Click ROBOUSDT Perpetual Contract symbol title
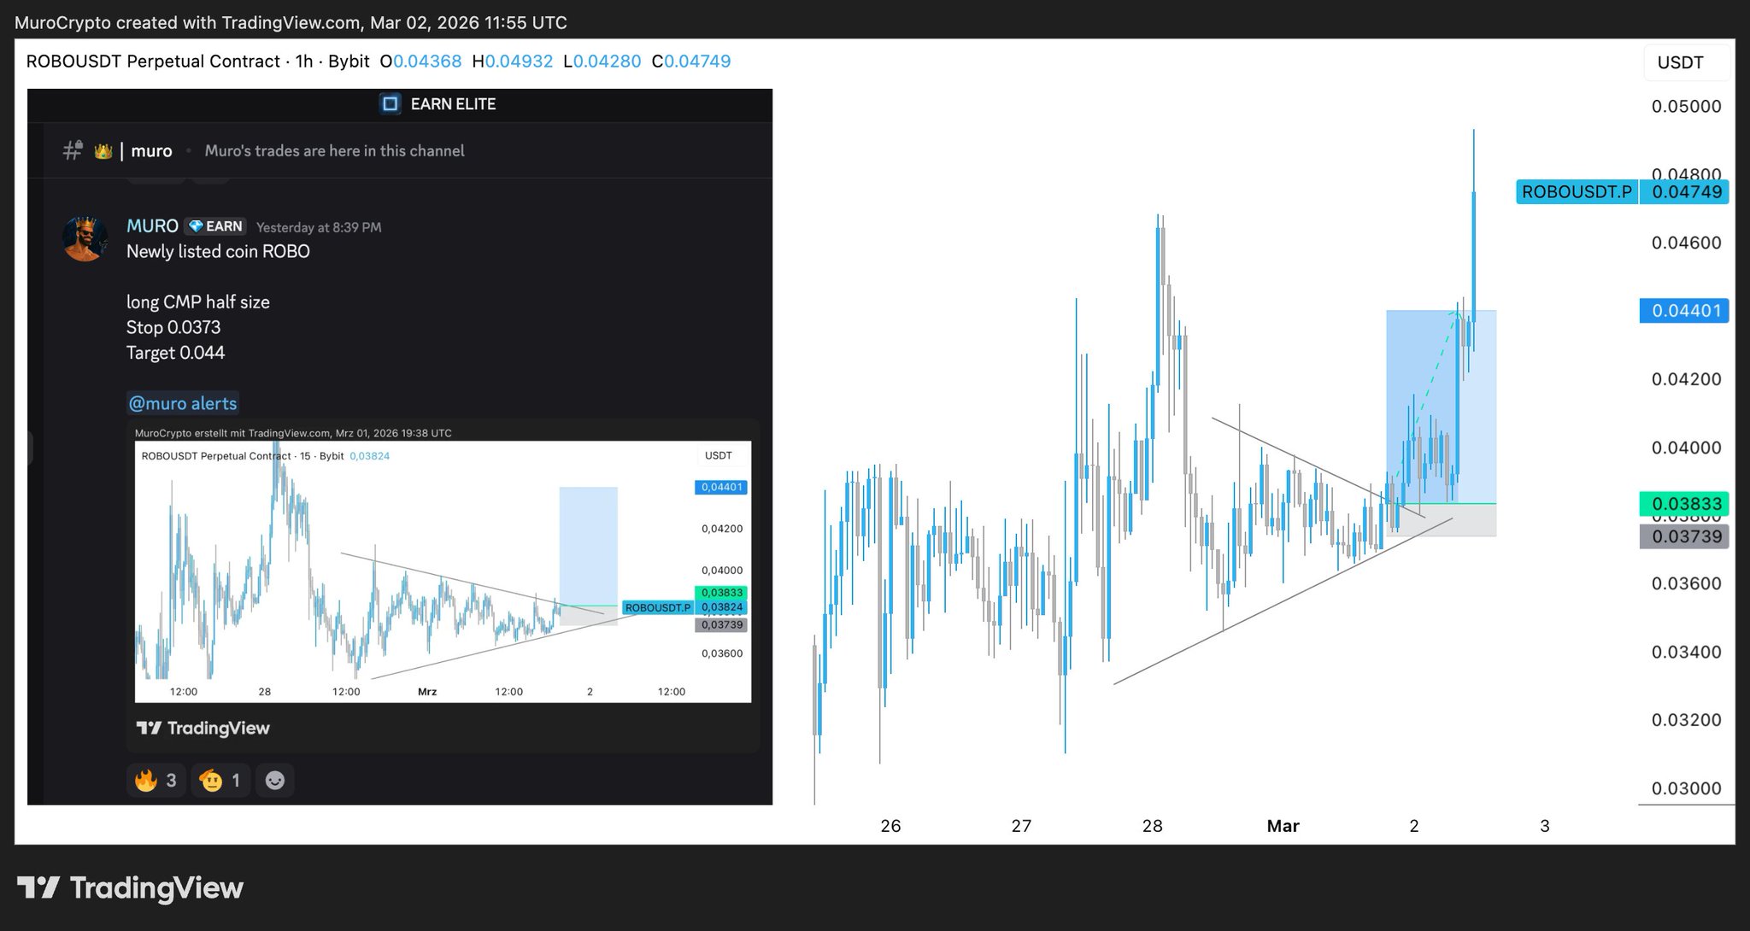1750x931 pixels. [153, 61]
